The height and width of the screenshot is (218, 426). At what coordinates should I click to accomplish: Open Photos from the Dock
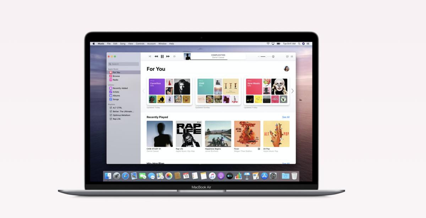pos(169,176)
